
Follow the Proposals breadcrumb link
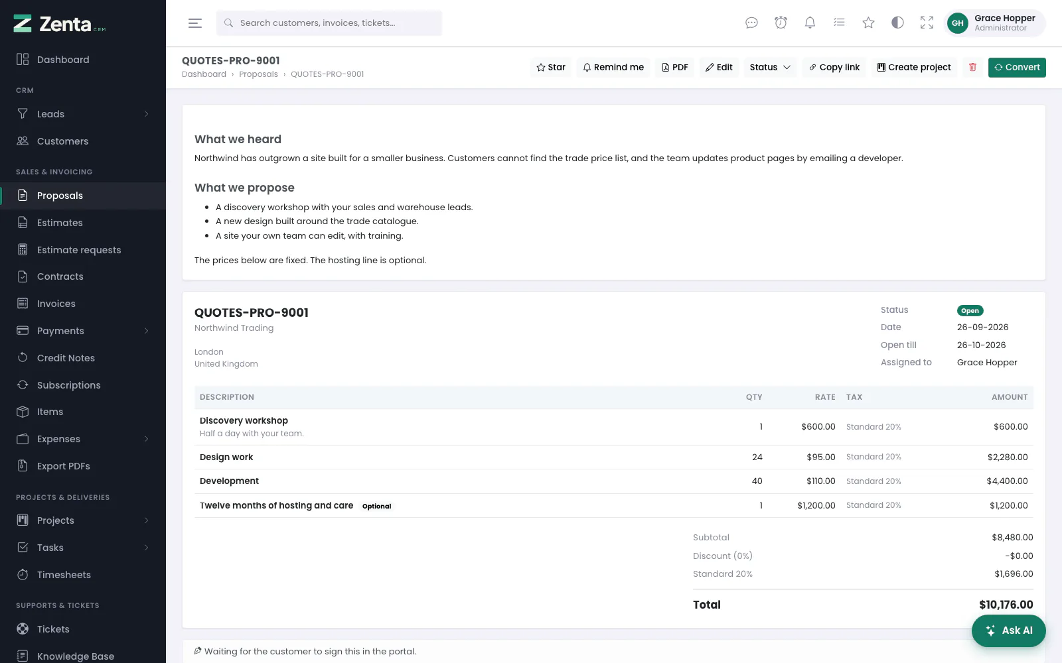pos(258,74)
